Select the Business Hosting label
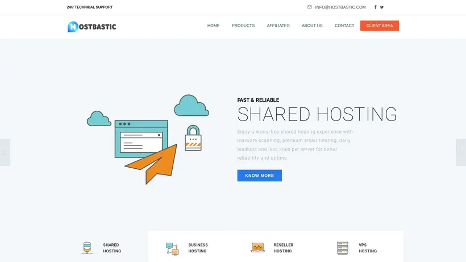The image size is (466, 262). click(198, 248)
